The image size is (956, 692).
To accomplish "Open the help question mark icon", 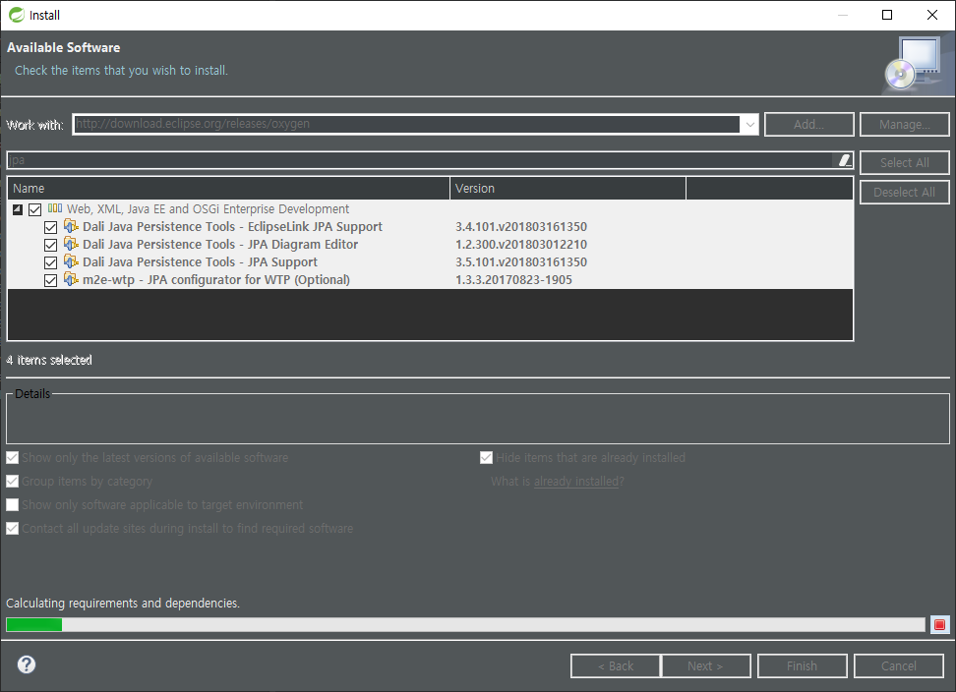I will [27, 663].
